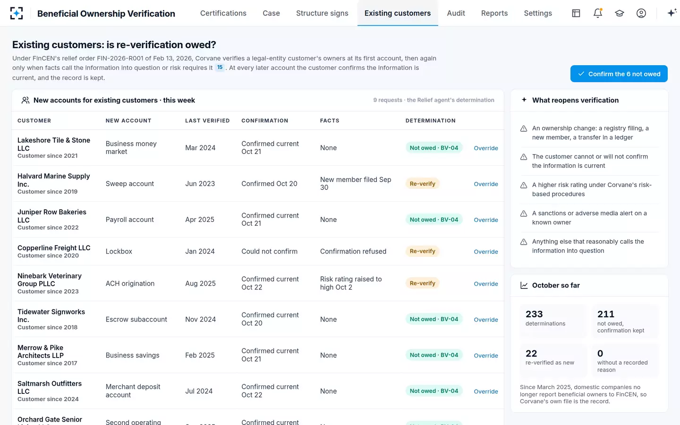The width and height of the screenshot is (680, 425).
Task: Click Re-verify badge for Halvard Marine Supply
Action: coord(423,184)
